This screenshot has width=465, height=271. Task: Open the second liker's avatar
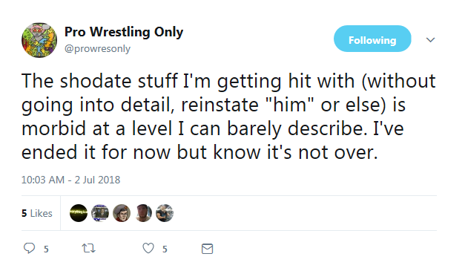(100, 213)
